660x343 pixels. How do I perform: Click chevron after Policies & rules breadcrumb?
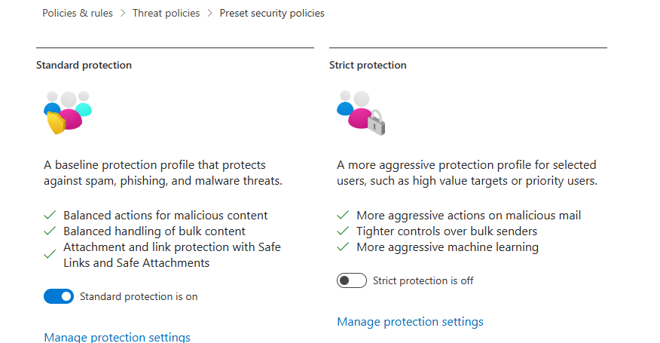pos(121,13)
